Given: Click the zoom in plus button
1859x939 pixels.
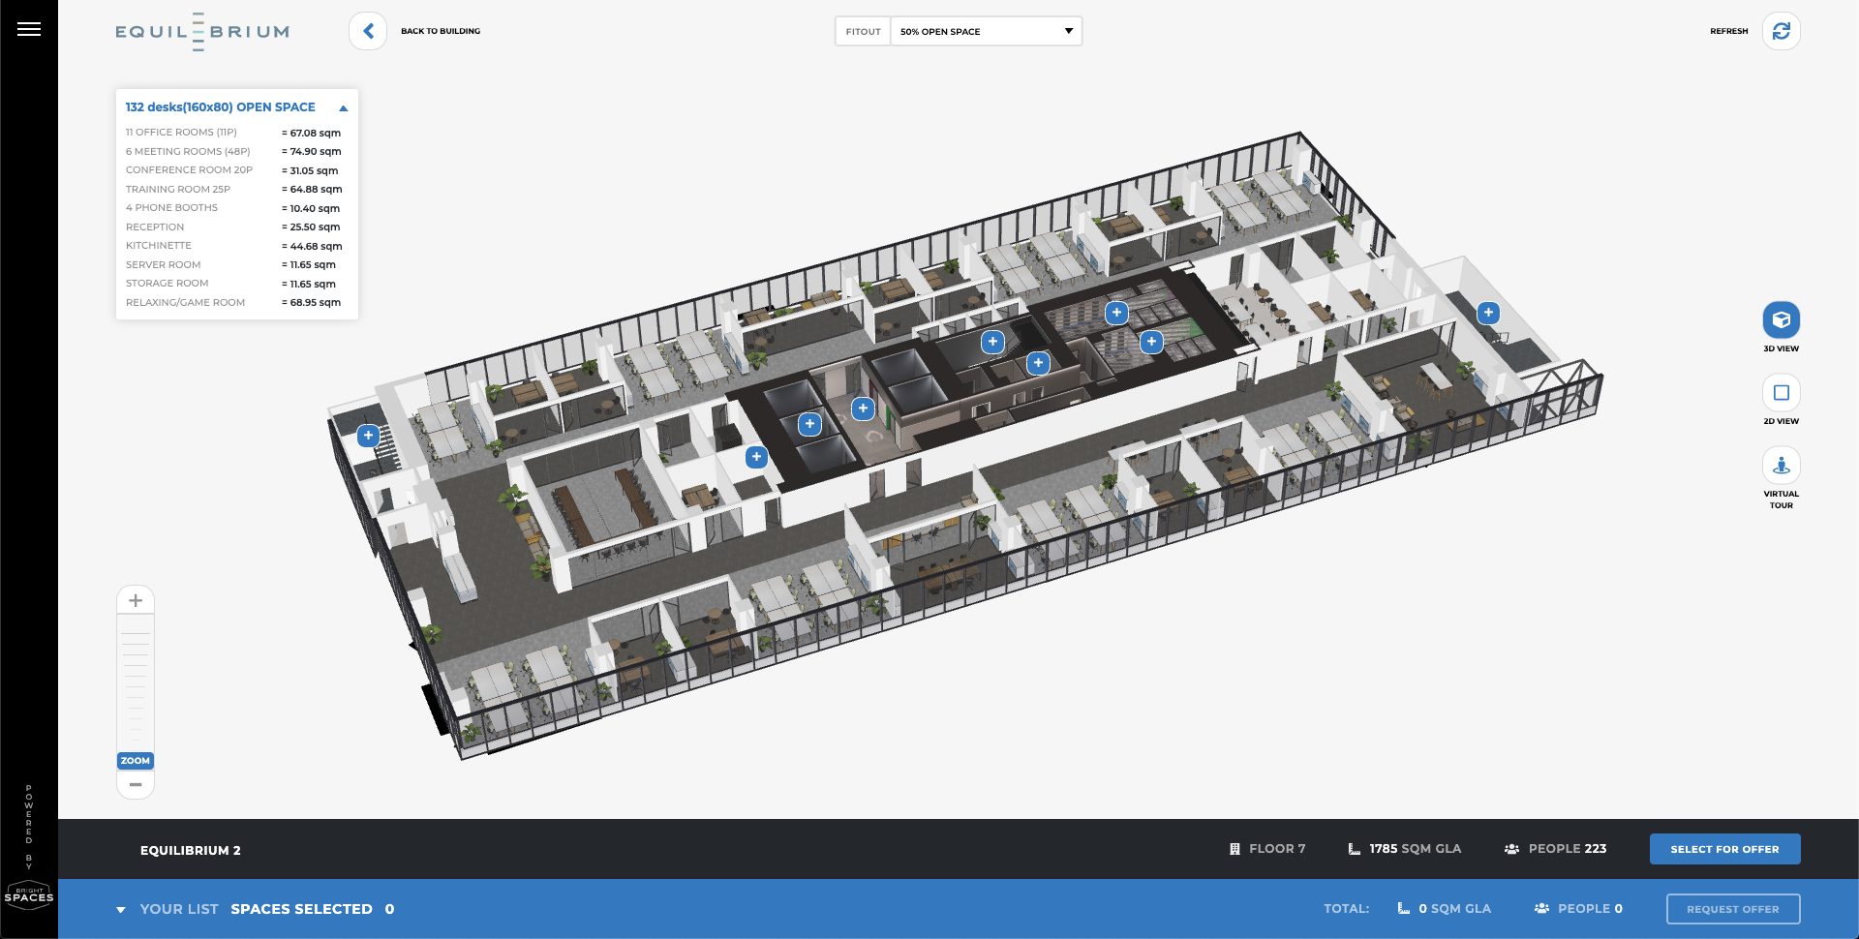Looking at the screenshot, I should [x=136, y=600].
